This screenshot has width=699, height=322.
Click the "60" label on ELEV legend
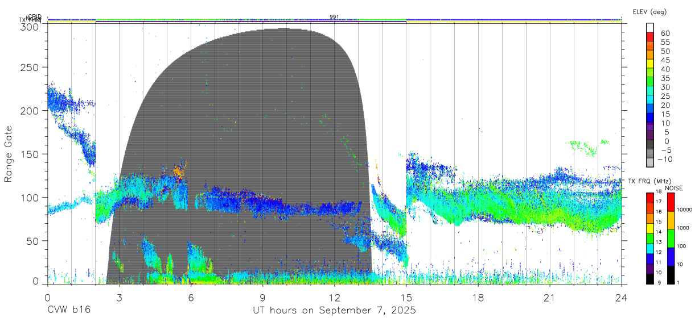(x=664, y=33)
